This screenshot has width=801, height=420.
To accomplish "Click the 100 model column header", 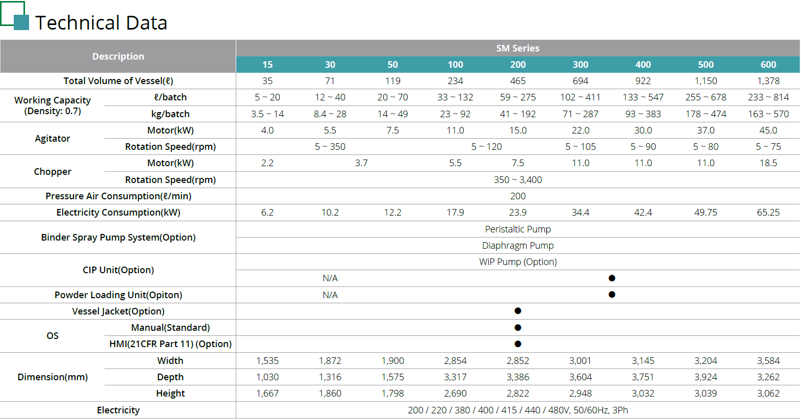I will [x=455, y=65].
